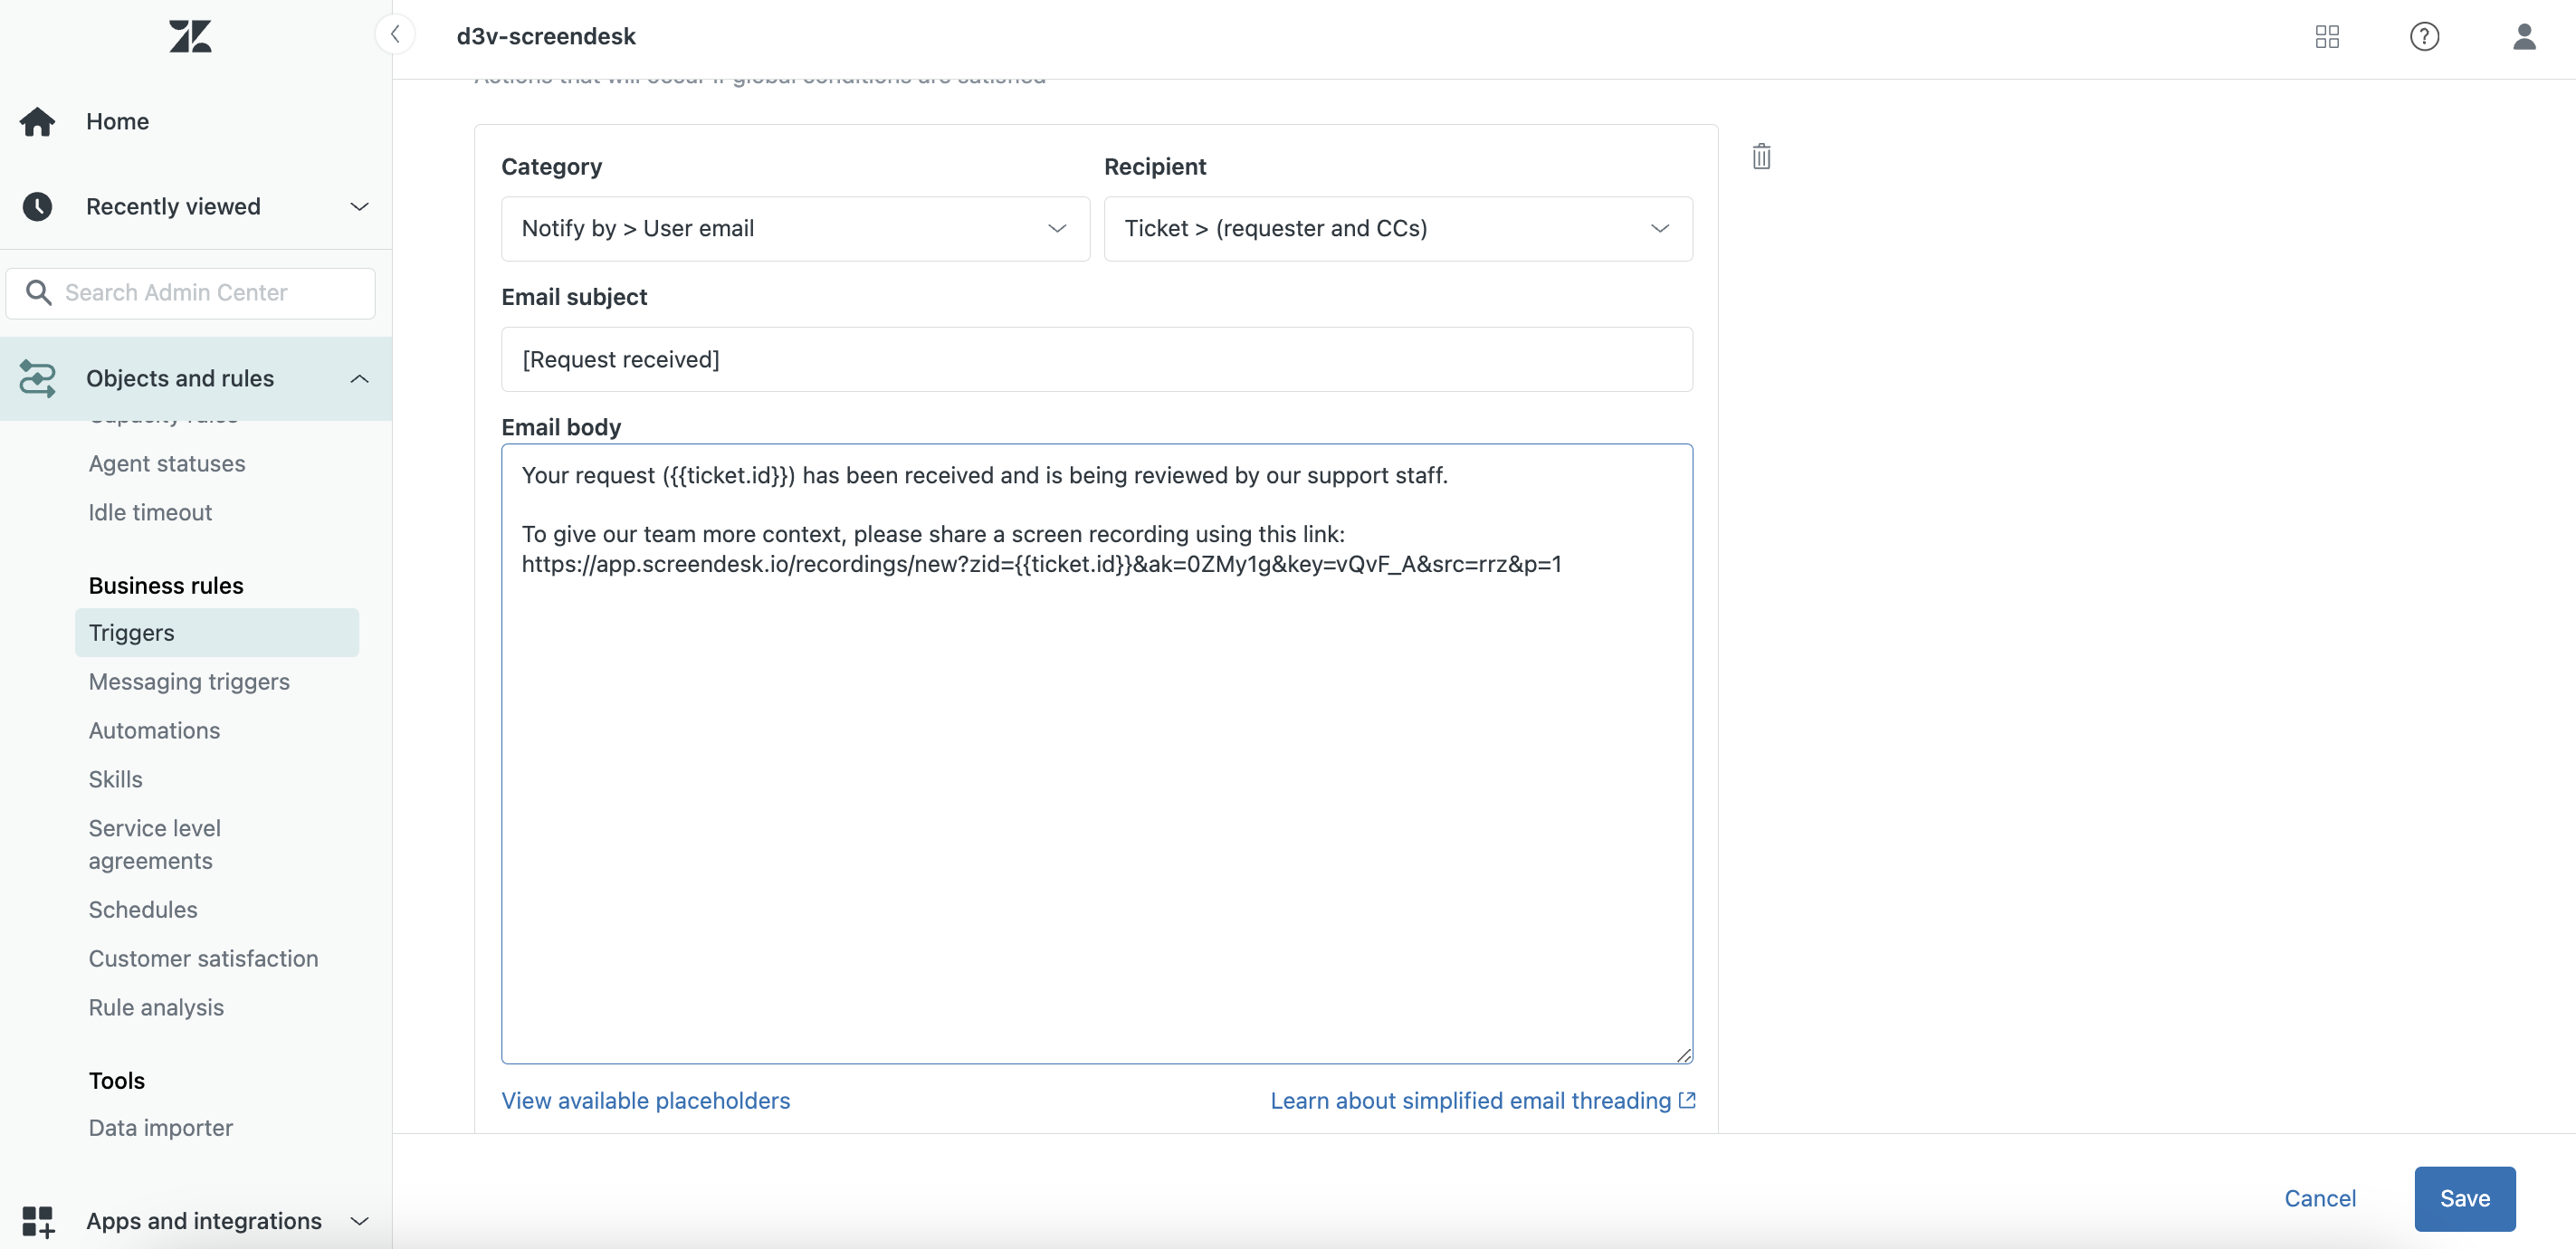Image resolution: width=2576 pixels, height=1249 pixels.
Task: Open the Recipient dropdown
Action: [x=1397, y=229]
